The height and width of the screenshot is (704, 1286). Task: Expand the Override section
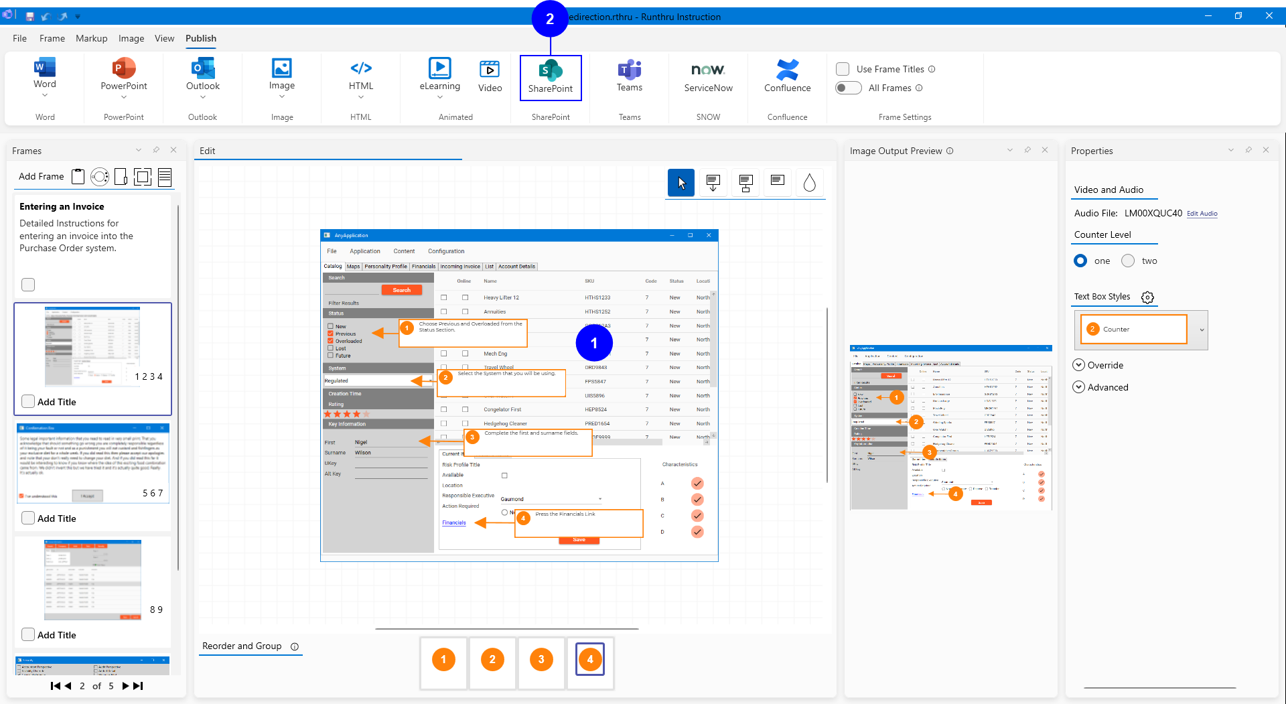coord(1079,365)
